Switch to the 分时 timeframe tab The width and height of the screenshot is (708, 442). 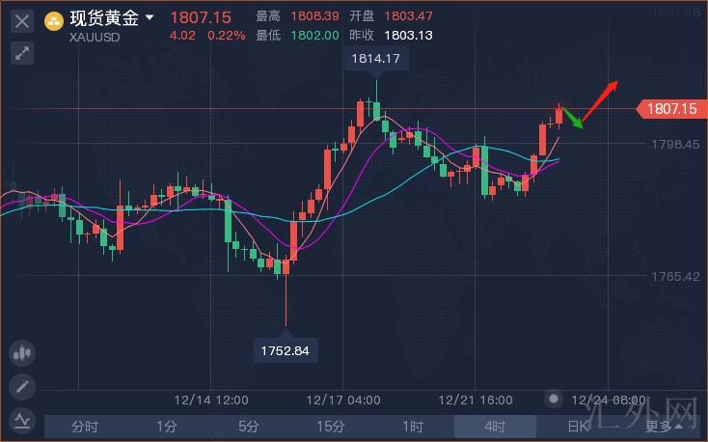pos(85,426)
